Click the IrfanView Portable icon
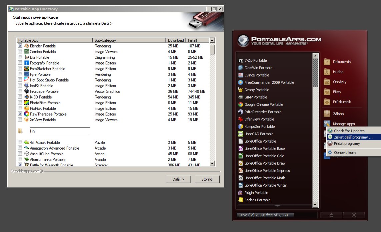The height and width of the screenshot is (232, 381). tap(241, 119)
